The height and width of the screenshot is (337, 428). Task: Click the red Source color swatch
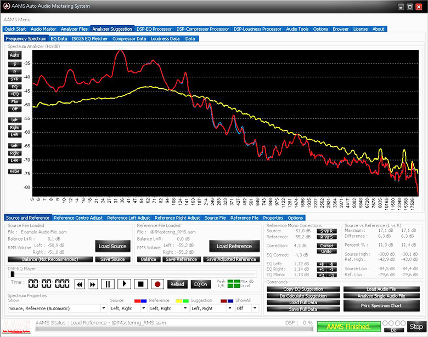click(x=137, y=301)
